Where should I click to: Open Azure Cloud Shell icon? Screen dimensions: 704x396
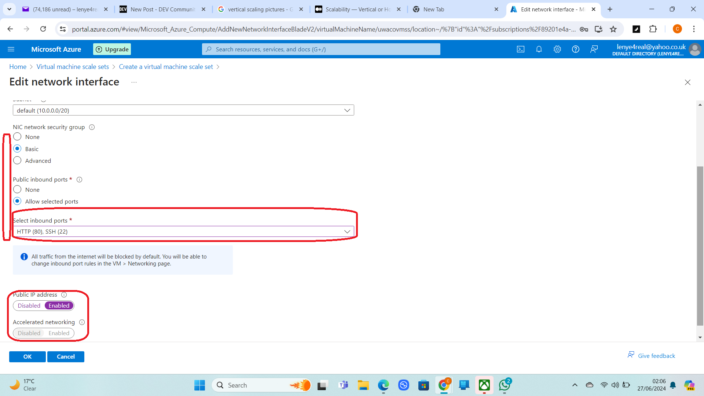click(x=520, y=49)
